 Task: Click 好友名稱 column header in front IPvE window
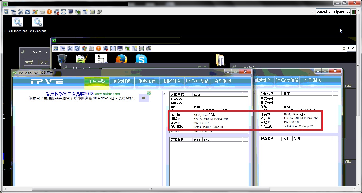pos(180,139)
